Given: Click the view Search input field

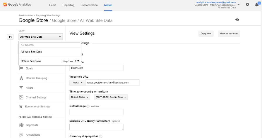Looking at the screenshot, I should (50, 45).
